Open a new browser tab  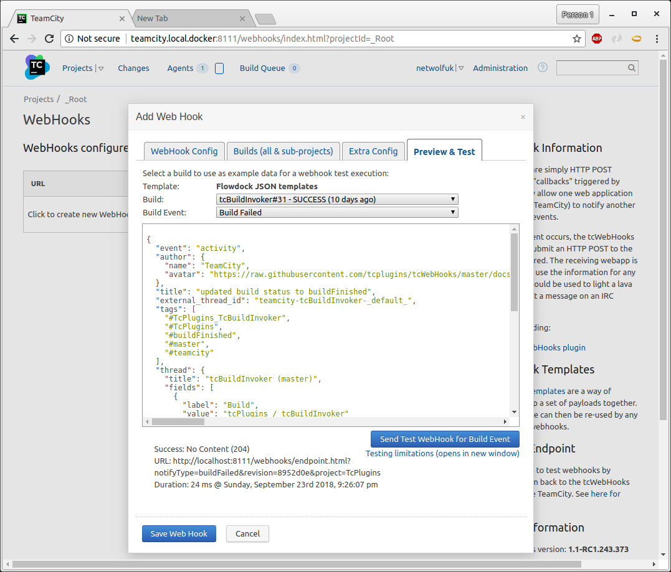click(x=265, y=19)
